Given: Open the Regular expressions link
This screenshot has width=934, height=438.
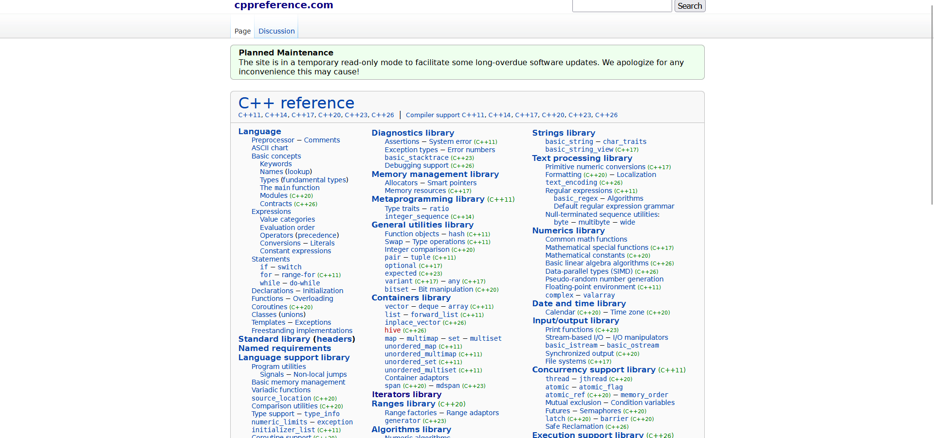Looking at the screenshot, I should click(578, 191).
